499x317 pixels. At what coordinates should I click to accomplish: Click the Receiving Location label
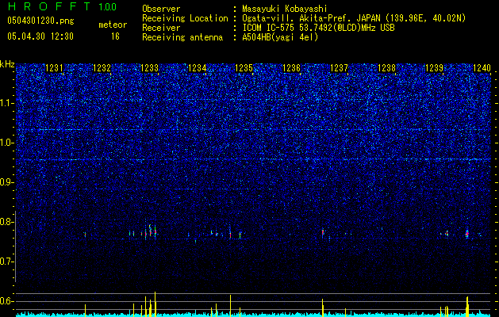pos(185,18)
